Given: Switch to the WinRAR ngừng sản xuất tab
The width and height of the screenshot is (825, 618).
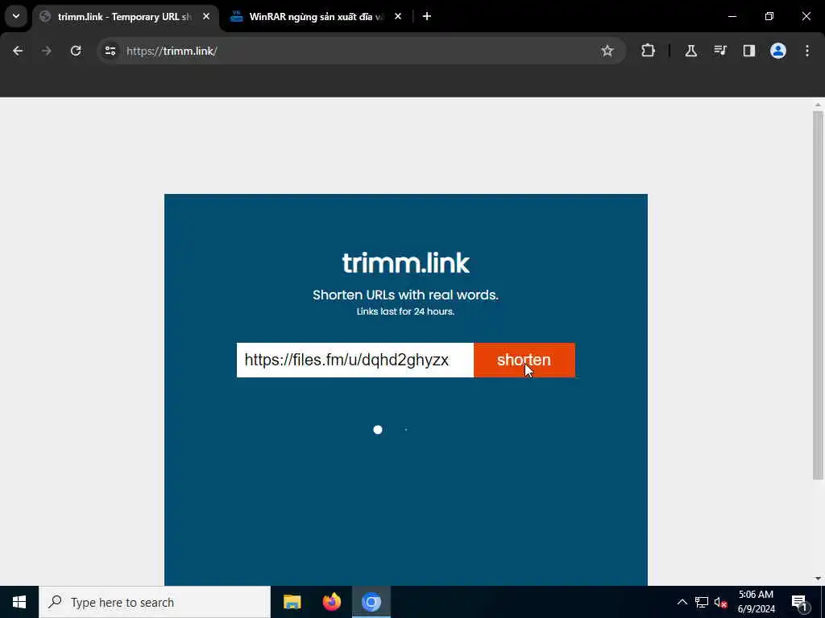Looking at the screenshot, I should pos(316,17).
